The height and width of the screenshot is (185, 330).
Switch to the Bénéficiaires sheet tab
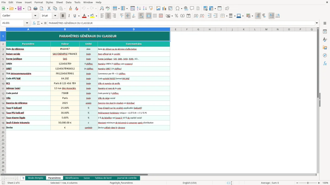click(x=72, y=178)
